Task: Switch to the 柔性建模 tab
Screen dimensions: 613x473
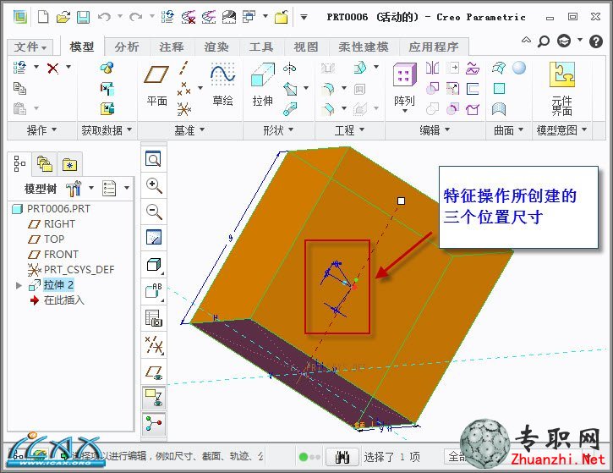Action: (364, 47)
